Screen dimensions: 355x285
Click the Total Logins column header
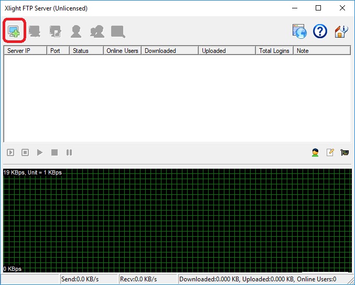click(x=274, y=51)
